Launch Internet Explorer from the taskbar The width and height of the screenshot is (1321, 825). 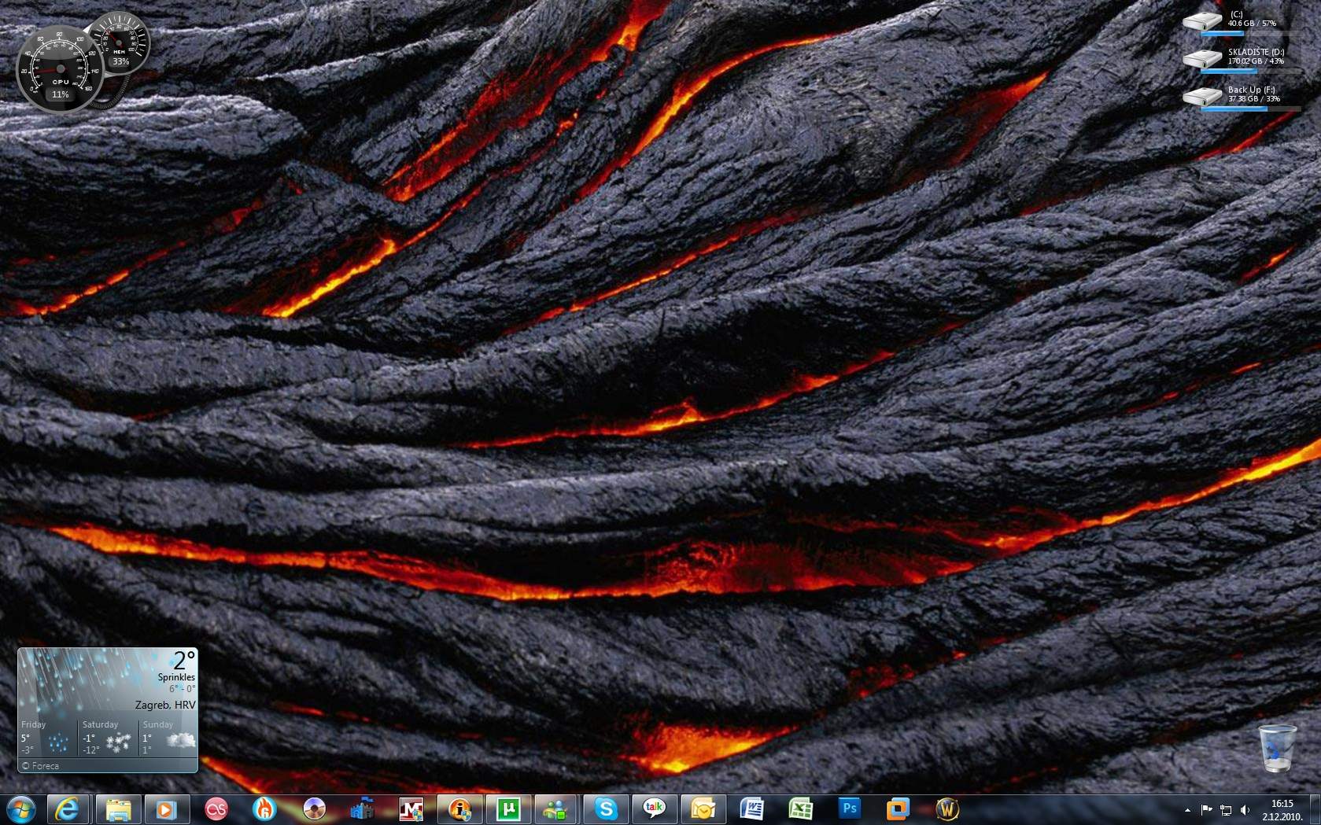[x=68, y=809]
